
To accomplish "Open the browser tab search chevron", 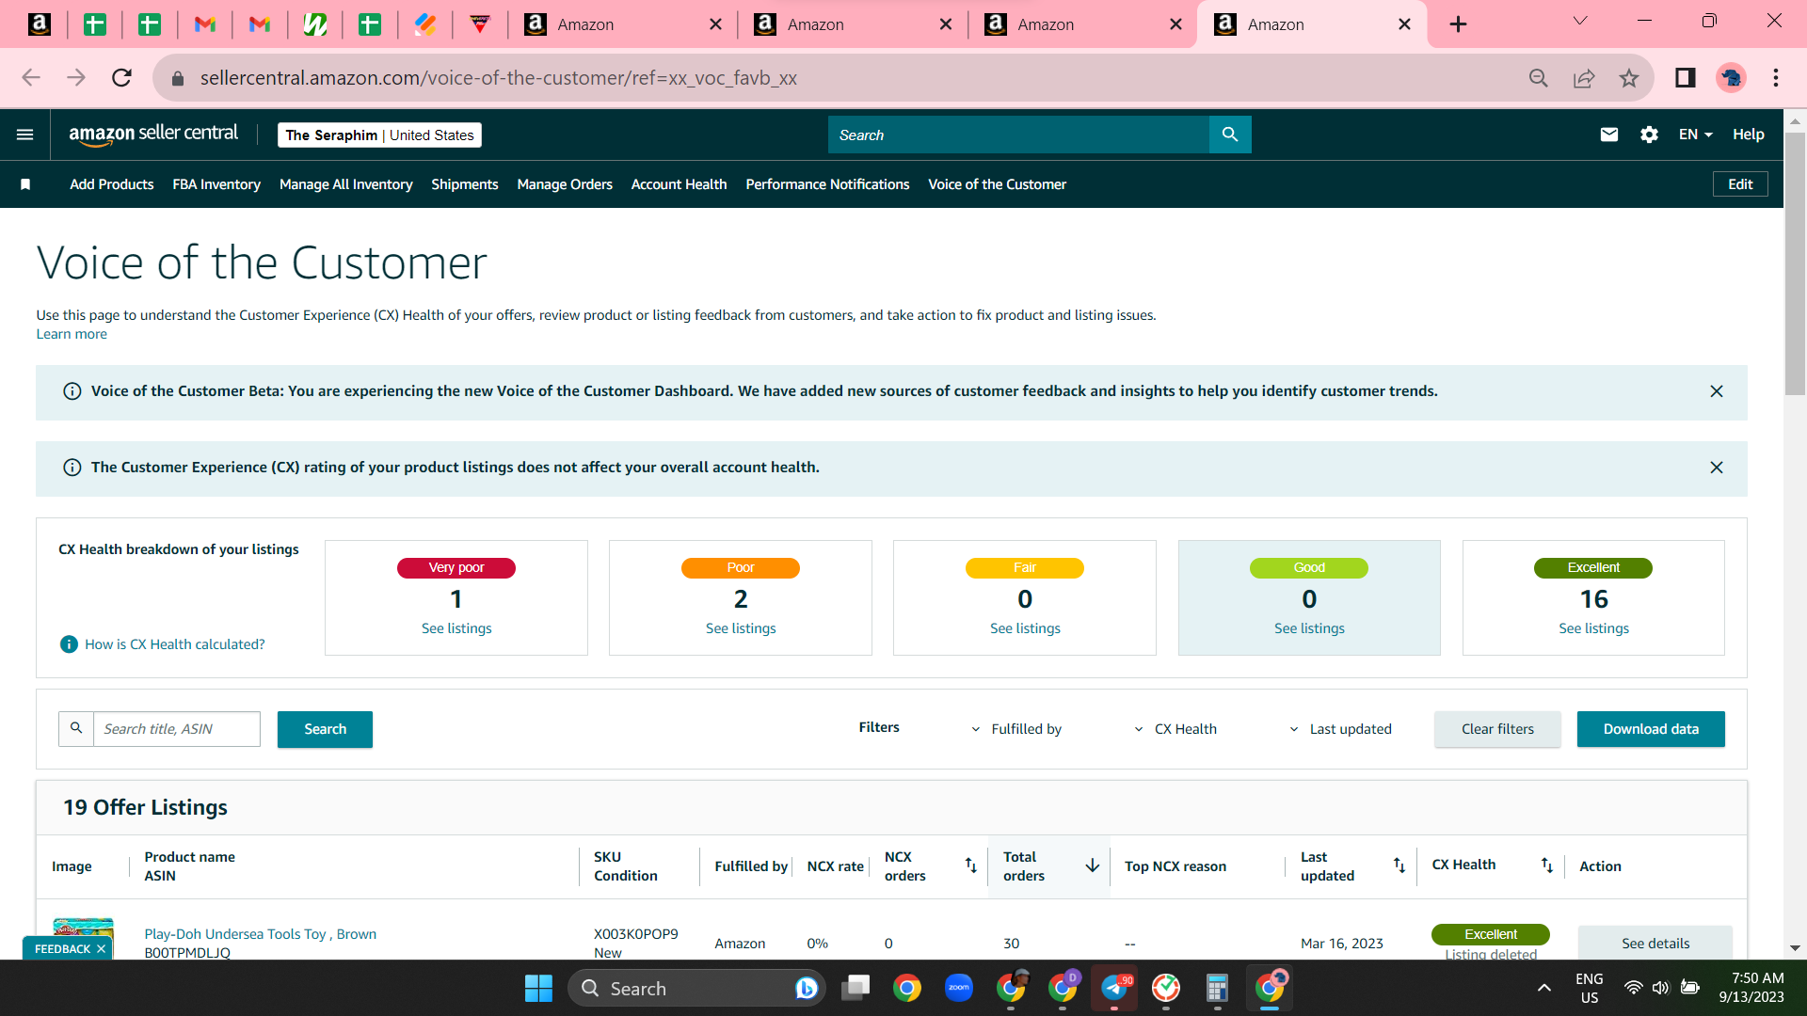I will point(1580,22).
